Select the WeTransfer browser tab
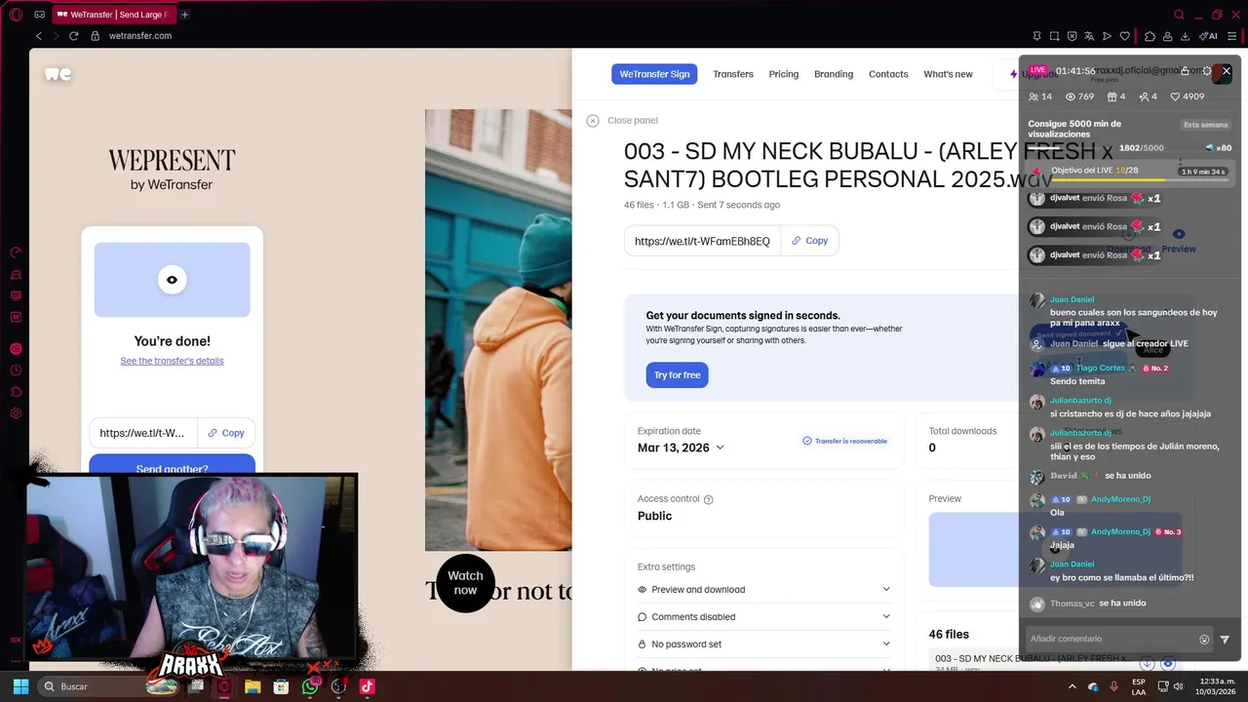Screen dimensions: 1248x702 [112, 15]
